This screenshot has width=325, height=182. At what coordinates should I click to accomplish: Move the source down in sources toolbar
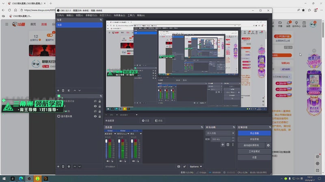click(80, 167)
